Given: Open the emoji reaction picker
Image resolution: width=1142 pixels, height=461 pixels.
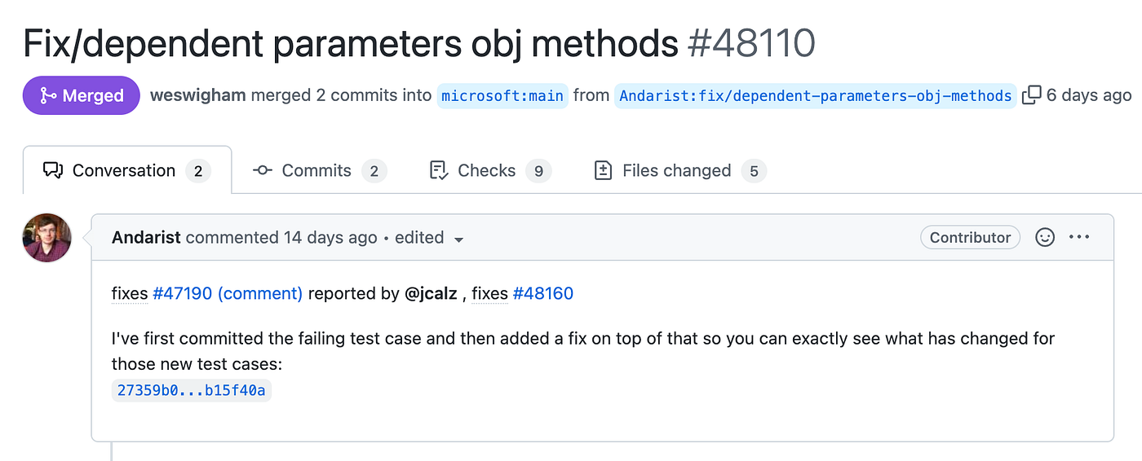Looking at the screenshot, I should (x=1045, y=237).
